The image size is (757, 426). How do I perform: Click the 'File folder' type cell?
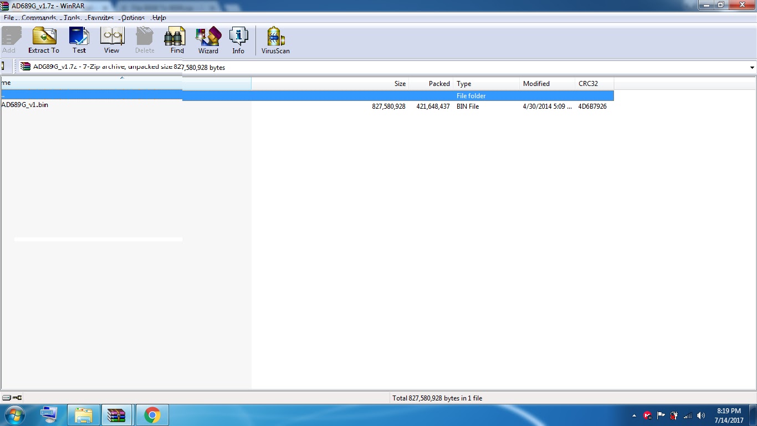(x=471, y=96)
